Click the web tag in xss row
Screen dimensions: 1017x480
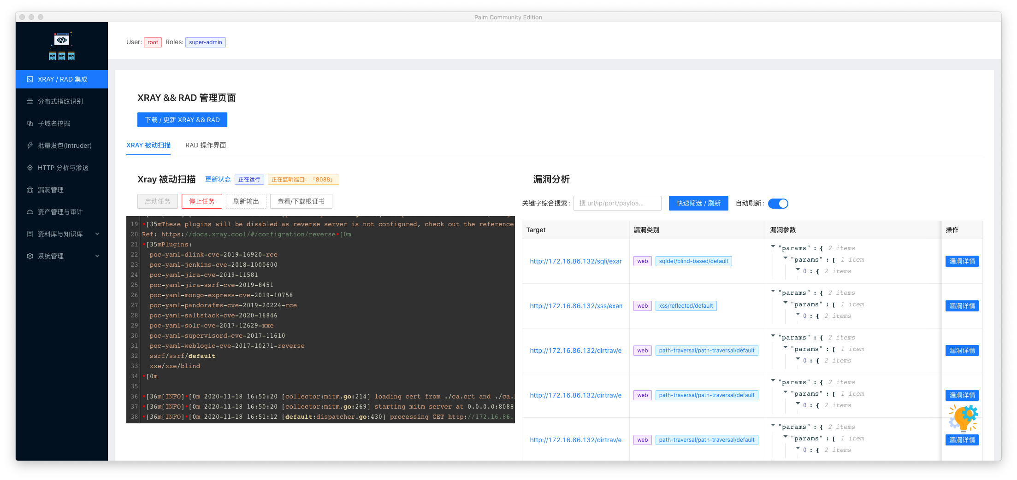coord(643,306)
